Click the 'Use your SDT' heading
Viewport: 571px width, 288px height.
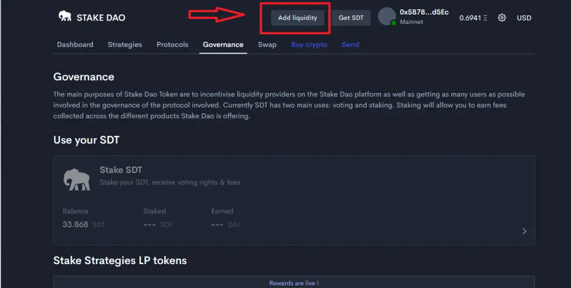tap(86, 140)
